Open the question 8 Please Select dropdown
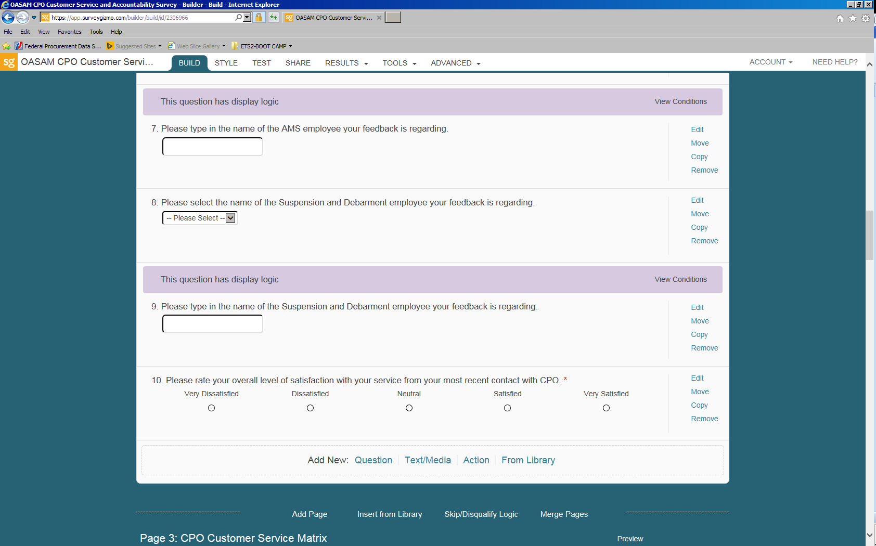 pyautogui.click(x=200, y=218)
